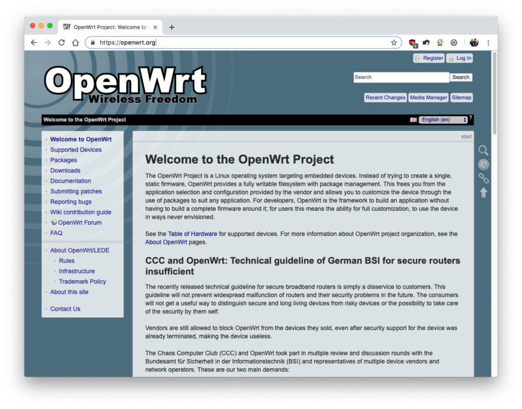This screenshot has width=522, height=409.
Task: Open the English (en) language dropdown
Action: tap(443, 120)
